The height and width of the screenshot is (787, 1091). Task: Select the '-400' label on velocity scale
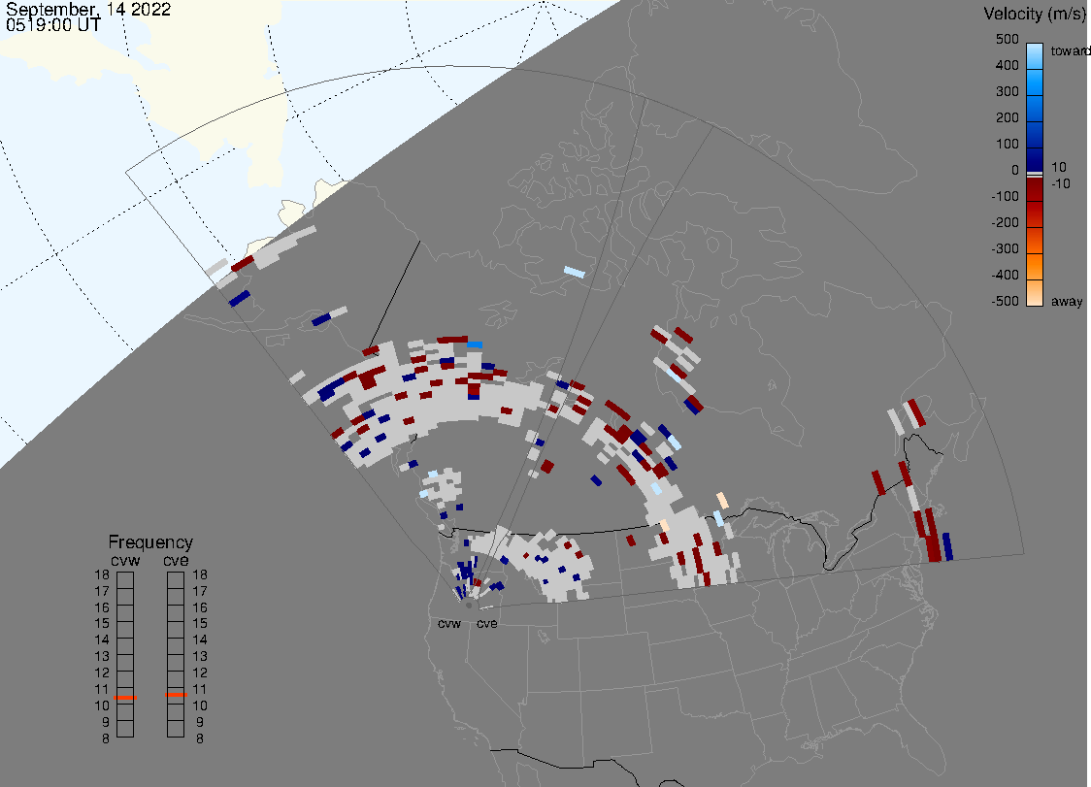(x=1006, y=275)
